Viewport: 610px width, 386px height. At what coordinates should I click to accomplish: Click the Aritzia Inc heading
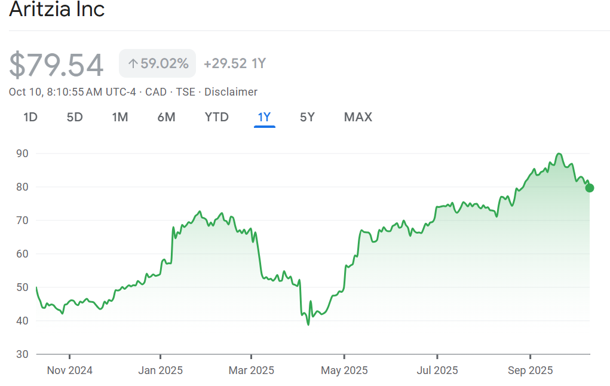click(x=57, y=10)
